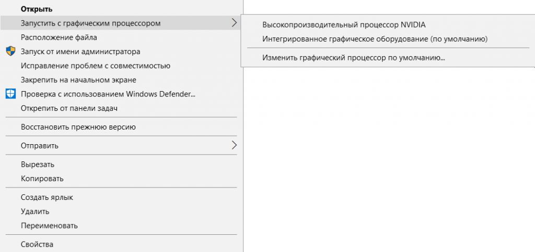Expand the "Запустить с графическим процессором" submenu arrow
The image size is (535, 252).
[x=234, y=23]
